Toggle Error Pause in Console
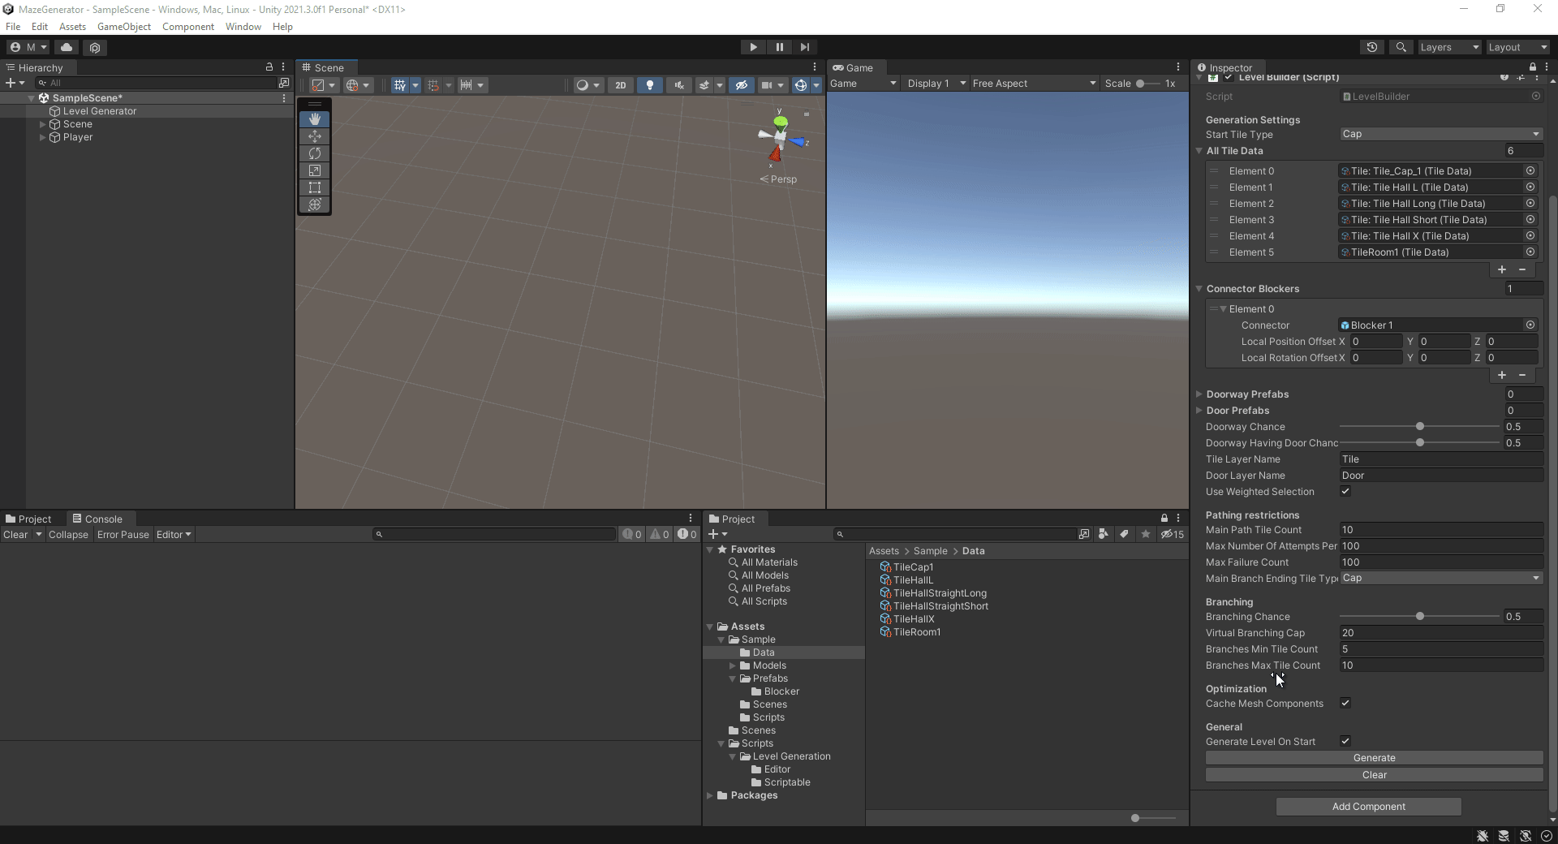 click(123, 535)
